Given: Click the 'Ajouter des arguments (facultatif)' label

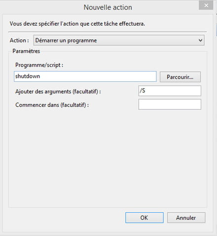Looking at the screenshot, I should (x=58, y=92).
